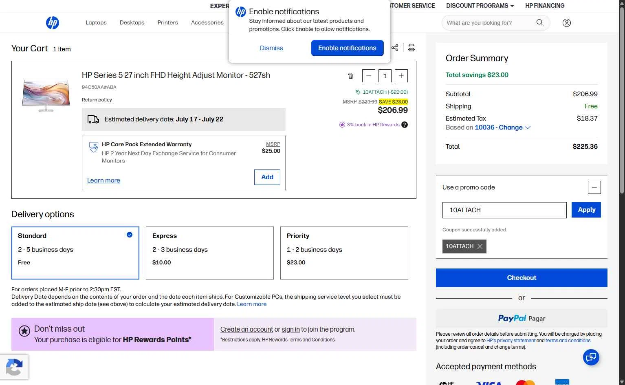Dismiss the notifications popup

(271, 48)
